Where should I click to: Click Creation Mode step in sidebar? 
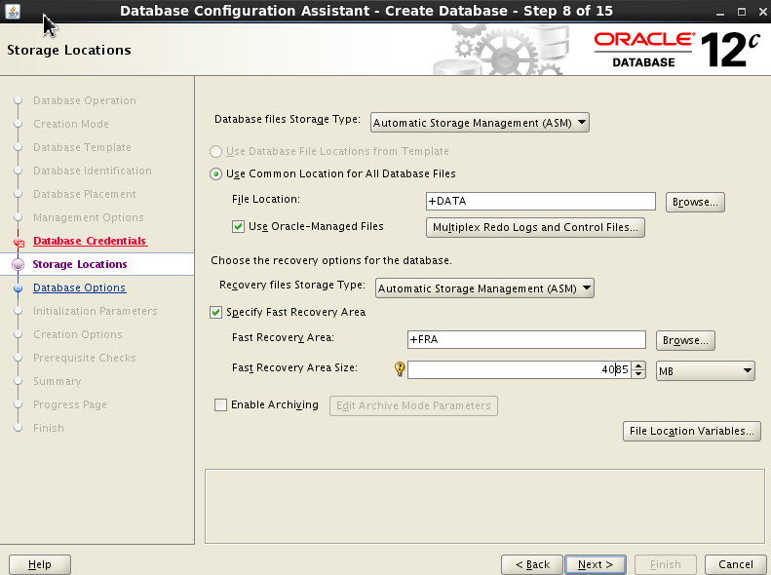point(71,124)
